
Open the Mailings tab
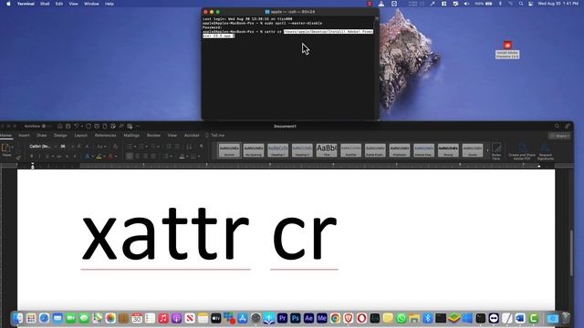[x=131, y=136]
